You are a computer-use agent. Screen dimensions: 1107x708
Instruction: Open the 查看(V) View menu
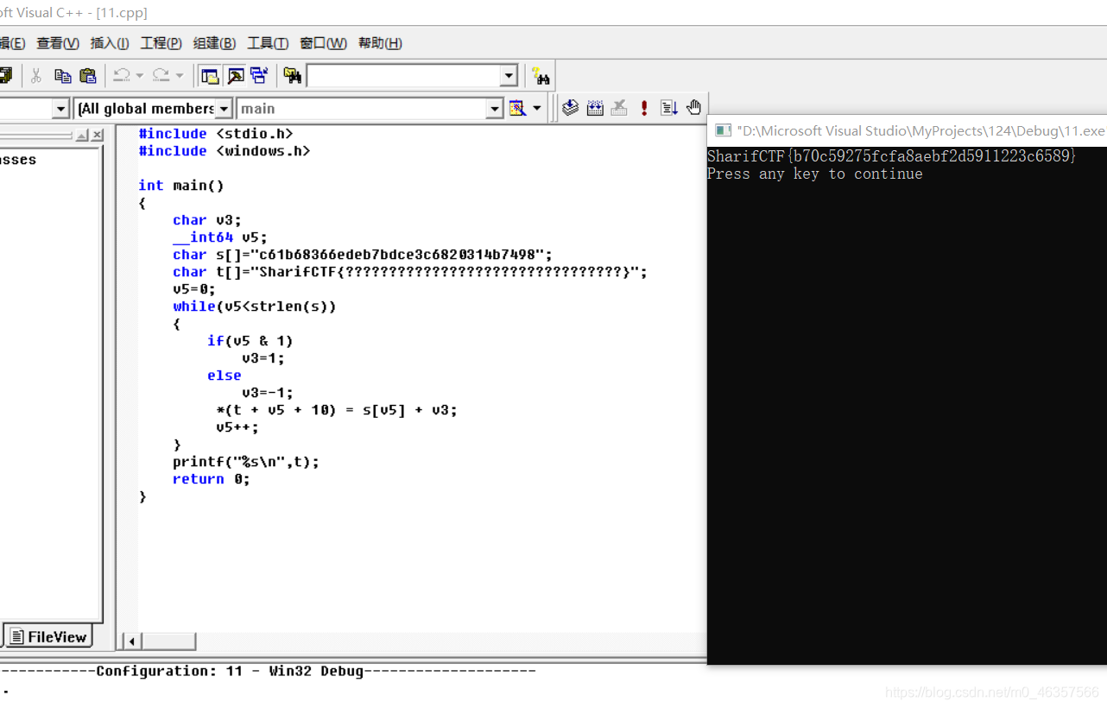pos(58,43)
